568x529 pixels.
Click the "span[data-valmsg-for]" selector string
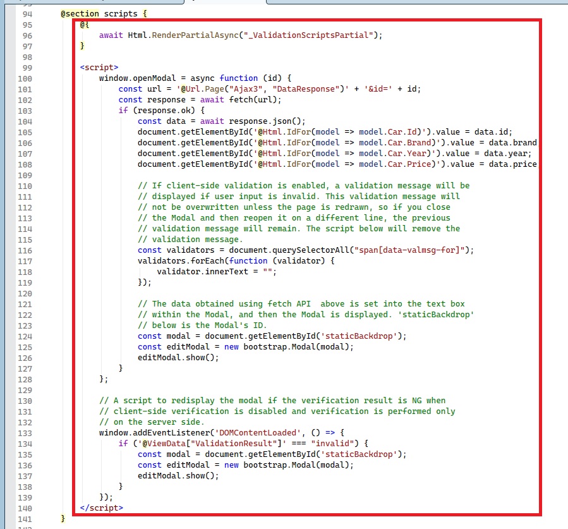pos(409,250)
